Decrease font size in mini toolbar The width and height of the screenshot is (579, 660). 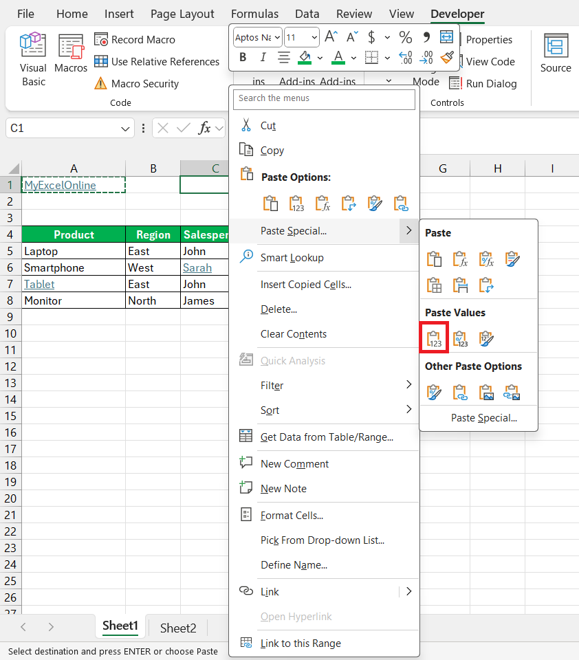click(x=352, y=37)
